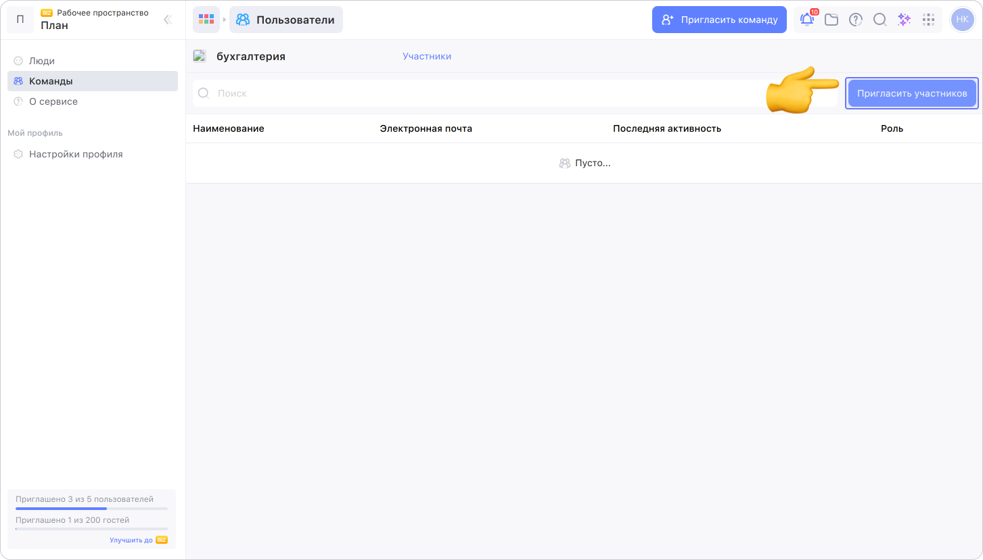Open the apps grid icon near avatar
The width and height of the screenshot is (983, 560).
(x=929, y=20)
